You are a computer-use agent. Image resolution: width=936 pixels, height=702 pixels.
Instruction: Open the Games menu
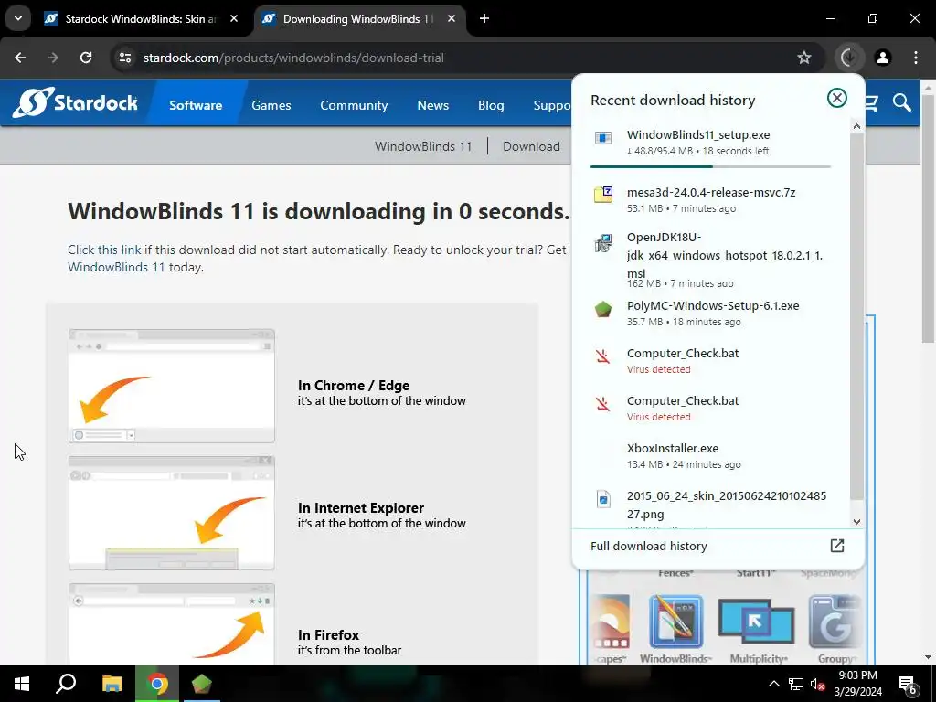pos(271,105)
